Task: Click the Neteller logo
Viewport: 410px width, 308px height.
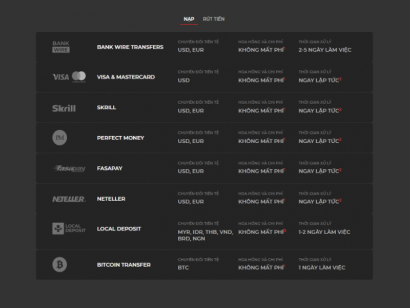Action: click(69, 199)
